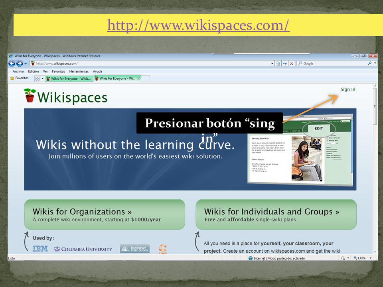The image size is (383, 287).
Task: Open the Herramientas menu
Action: click(79, 71)
